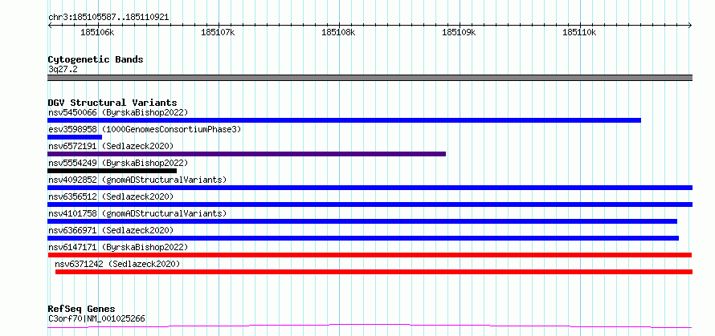
Task: Click the blue nsv4092852 gnomAD bar
Action: click(370, 188)
